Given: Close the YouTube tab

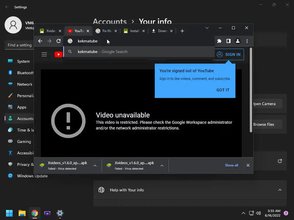Looking at the screenshot, I should tap(88, 31).
